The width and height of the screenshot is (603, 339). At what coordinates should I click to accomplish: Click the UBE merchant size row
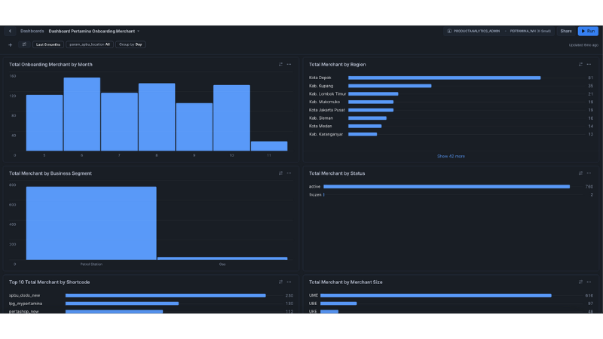tap(451, 304)
